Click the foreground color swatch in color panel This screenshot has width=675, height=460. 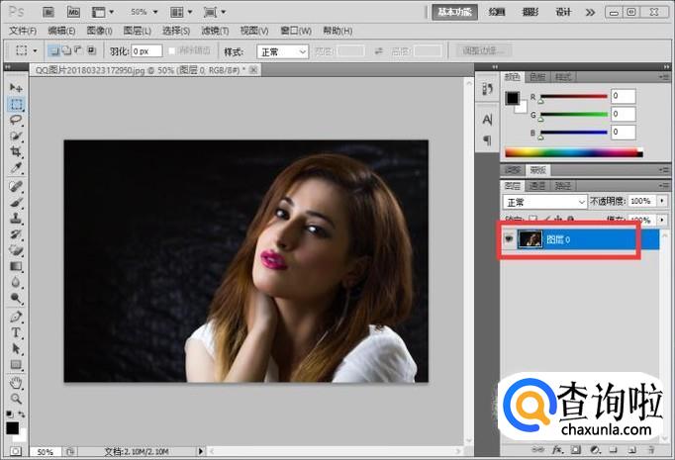point(512,98)
